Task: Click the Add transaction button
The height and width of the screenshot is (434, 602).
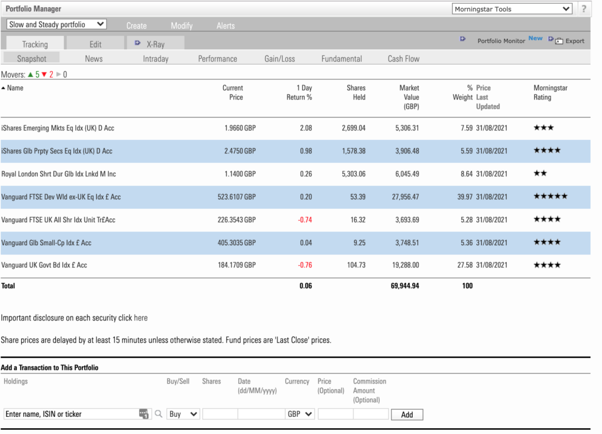Action: click(x=407, y=414)
